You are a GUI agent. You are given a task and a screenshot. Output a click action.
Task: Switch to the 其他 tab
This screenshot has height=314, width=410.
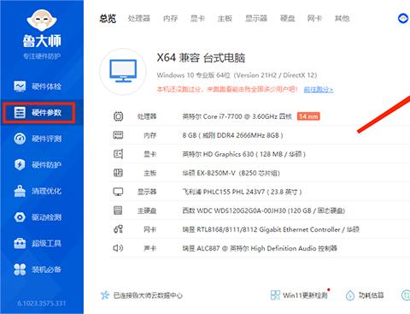click(342, 19)
